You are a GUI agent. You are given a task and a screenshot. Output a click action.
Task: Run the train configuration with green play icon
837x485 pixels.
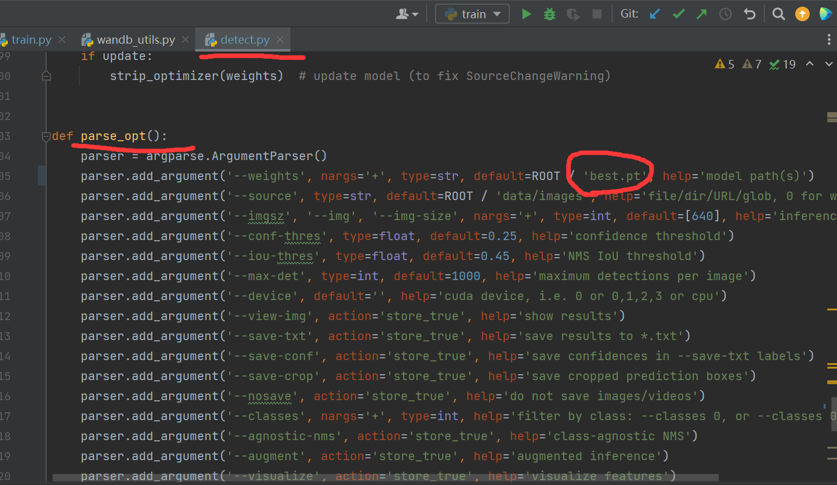pyautogui.click(x=526, y=13)
